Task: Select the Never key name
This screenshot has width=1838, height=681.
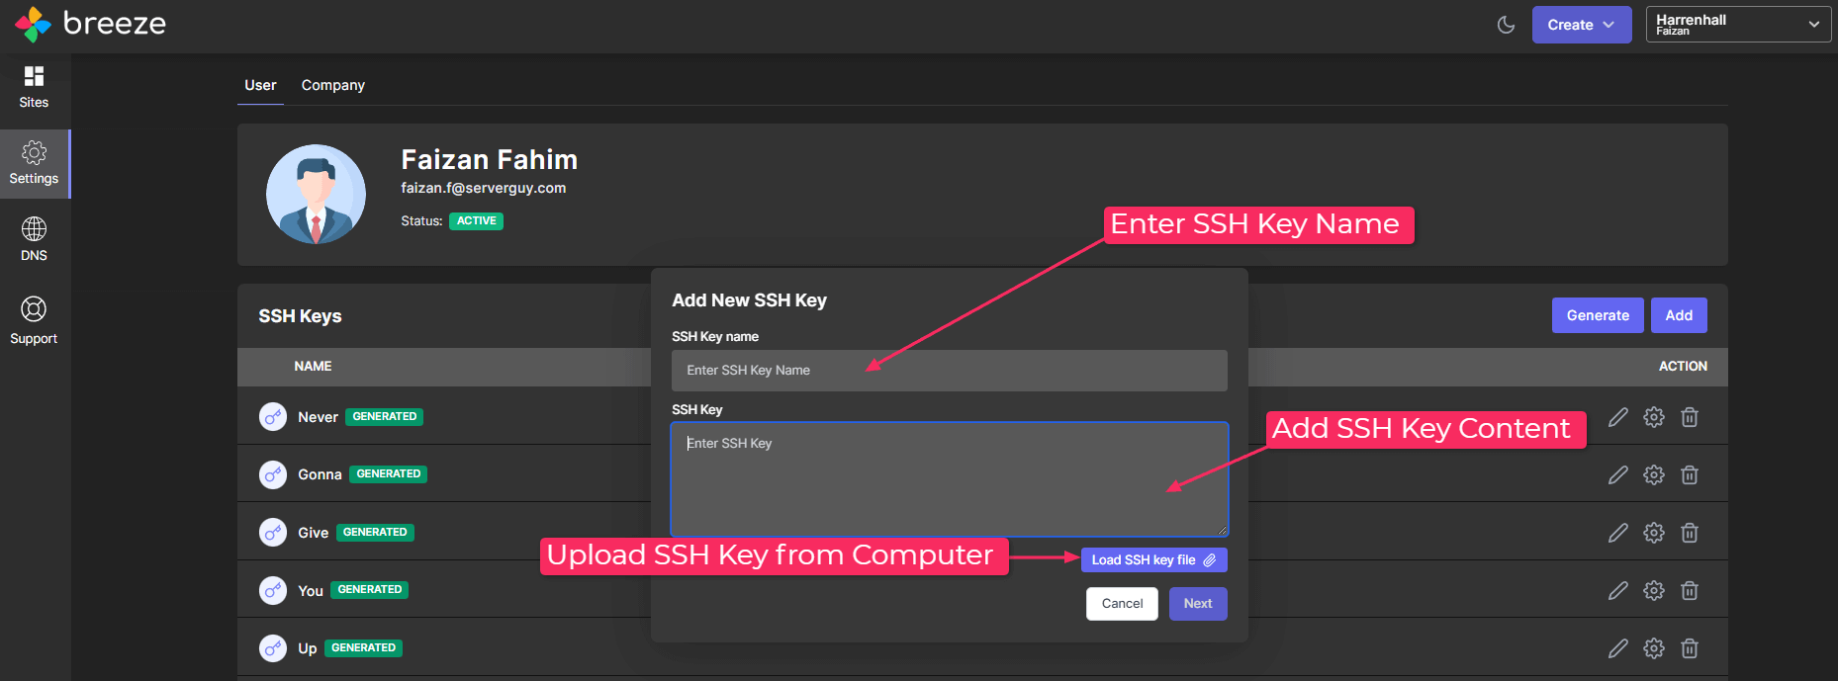Action: [318, 417]
